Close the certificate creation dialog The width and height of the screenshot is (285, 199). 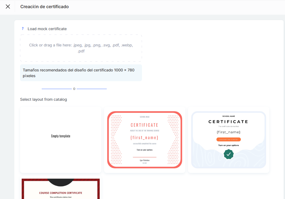click(8, 7)
